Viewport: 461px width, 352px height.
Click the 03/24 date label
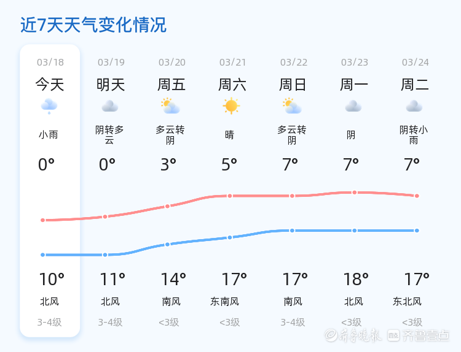415,62
